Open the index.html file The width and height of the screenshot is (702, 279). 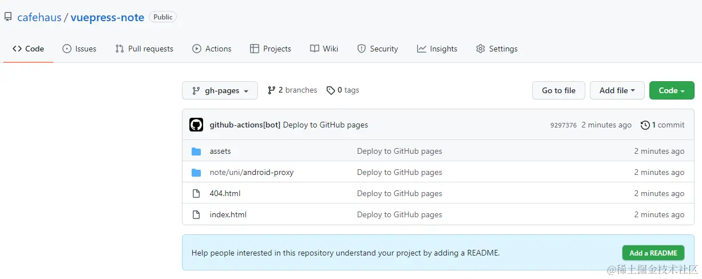[x=228, y=215]
